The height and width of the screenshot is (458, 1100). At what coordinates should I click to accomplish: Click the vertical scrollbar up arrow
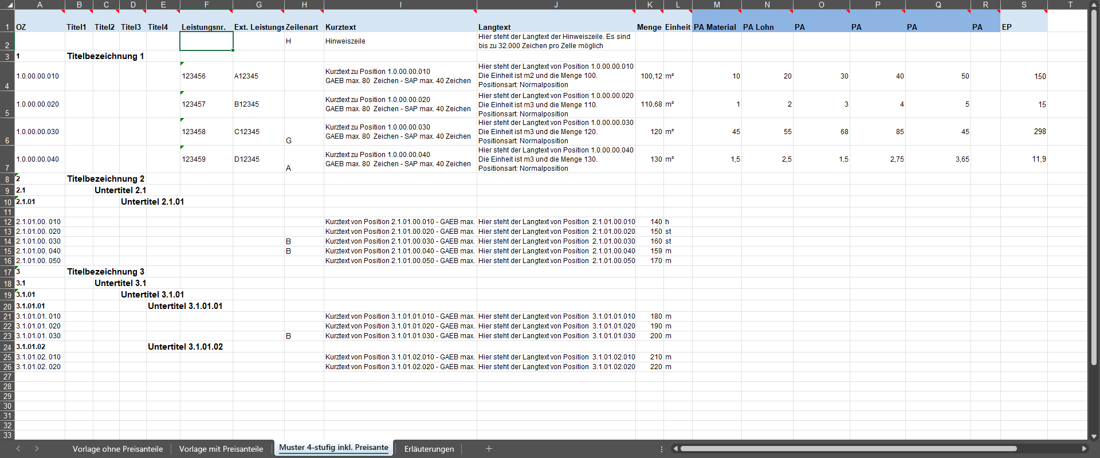point(1094,5)
